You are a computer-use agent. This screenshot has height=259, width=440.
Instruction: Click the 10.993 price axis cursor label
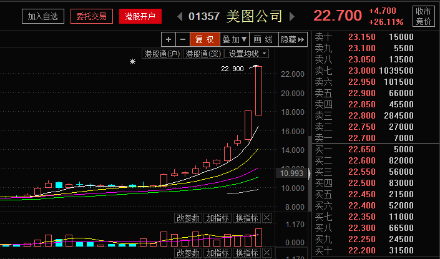292,173
